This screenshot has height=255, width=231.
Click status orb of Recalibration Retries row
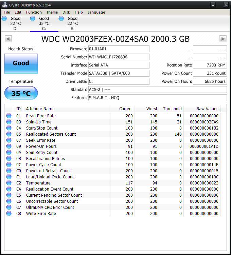(x=9, y=158)
